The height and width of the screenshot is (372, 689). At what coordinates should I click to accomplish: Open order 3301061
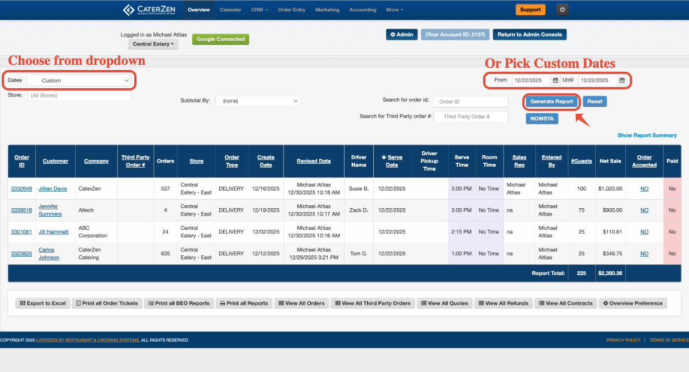22,232
